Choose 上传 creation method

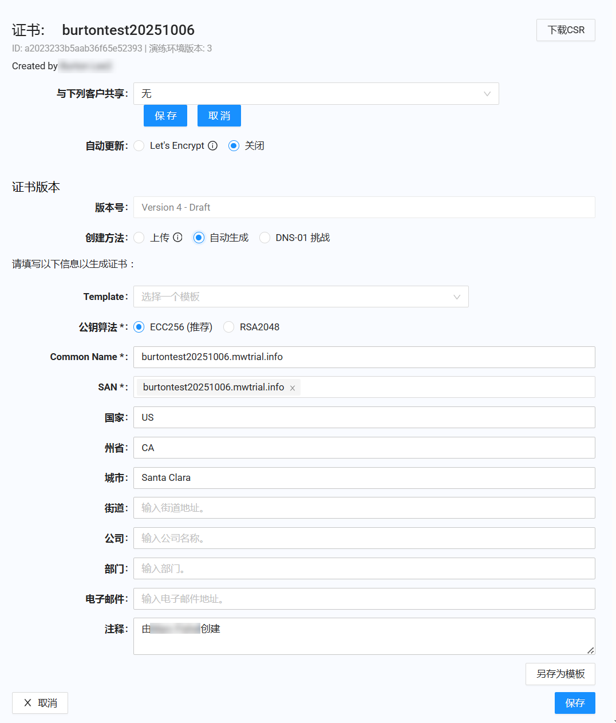point(139,238)
